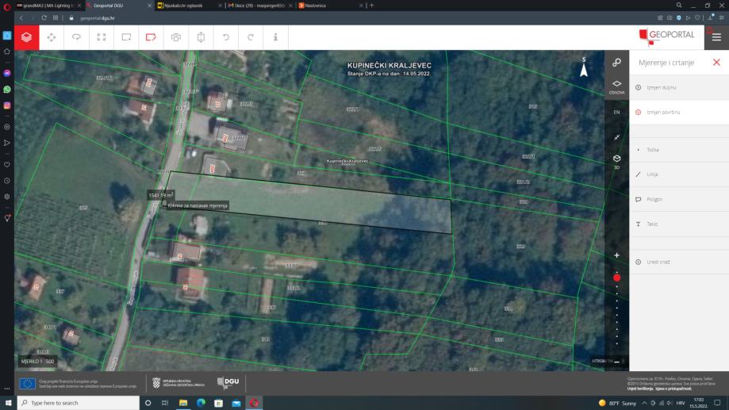Select the pan map tool

(52, 37)
